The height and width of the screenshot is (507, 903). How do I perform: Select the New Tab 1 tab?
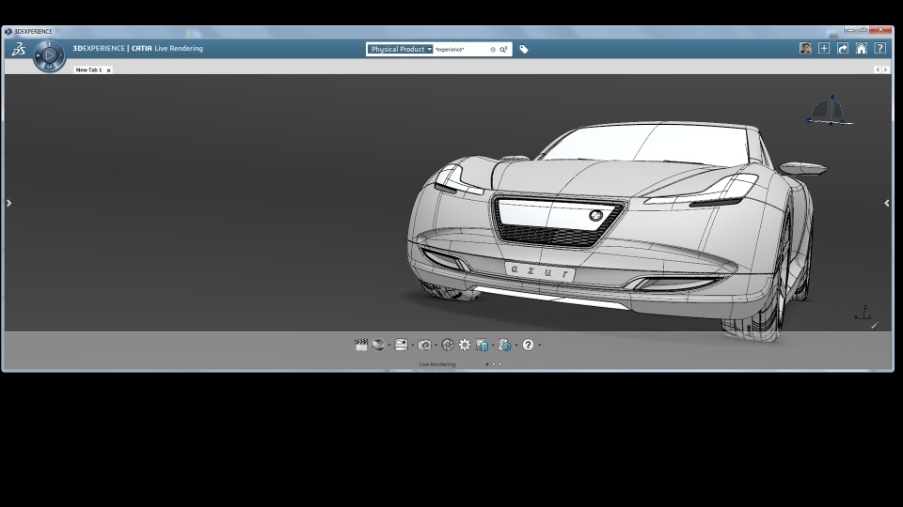pos(88,70)
